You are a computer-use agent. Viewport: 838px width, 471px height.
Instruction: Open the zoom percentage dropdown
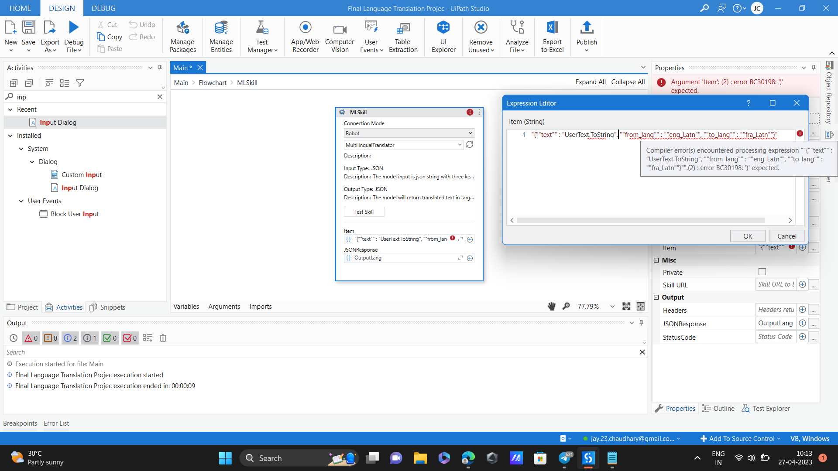612,307
